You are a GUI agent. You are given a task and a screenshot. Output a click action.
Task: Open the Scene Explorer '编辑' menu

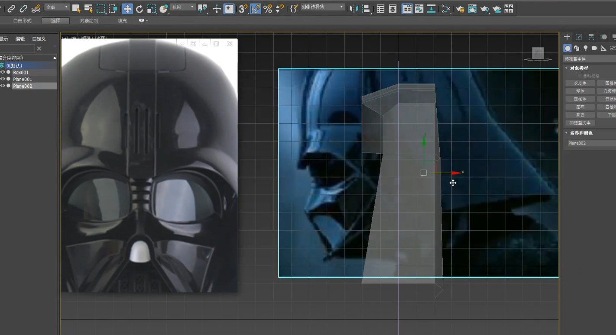20,39
